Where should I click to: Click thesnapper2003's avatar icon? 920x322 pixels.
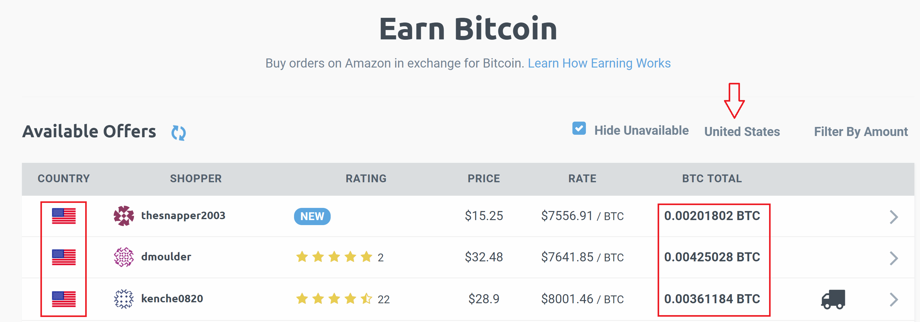[x=124, y=216]
